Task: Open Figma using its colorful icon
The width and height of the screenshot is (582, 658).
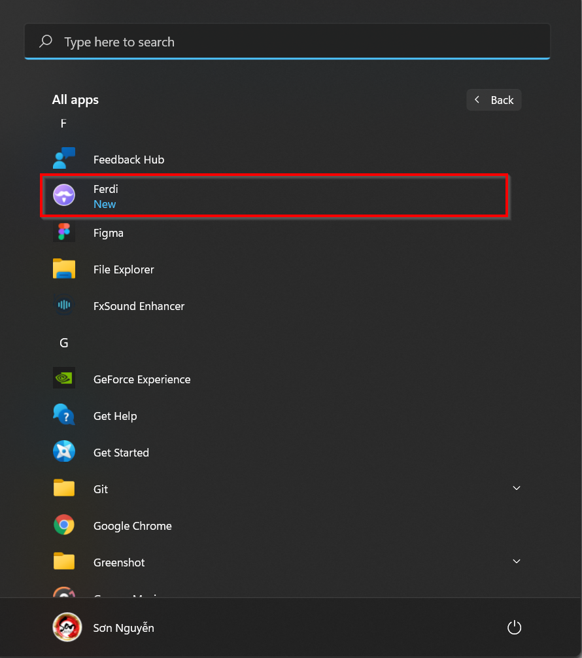Action: pyautogui.click(x=64, y=232)
